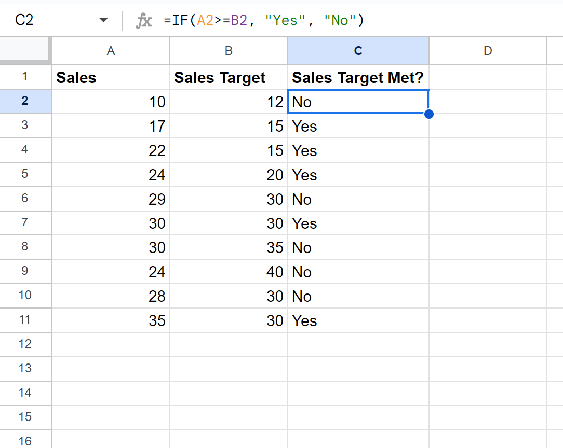Select row 8 header
The image size is (563, 448).
pos(26,247)
